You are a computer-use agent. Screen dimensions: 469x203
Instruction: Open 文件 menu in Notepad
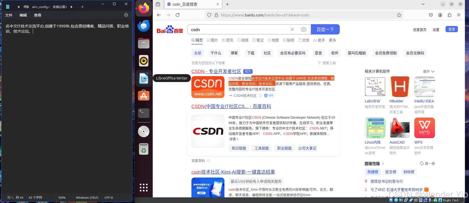(9, 15)
